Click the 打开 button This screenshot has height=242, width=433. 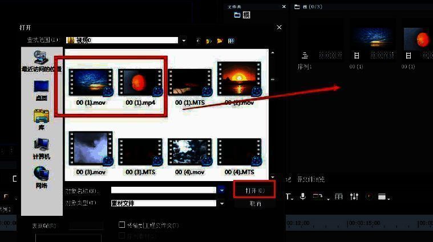pyautogui.click(x=254, y=190)
